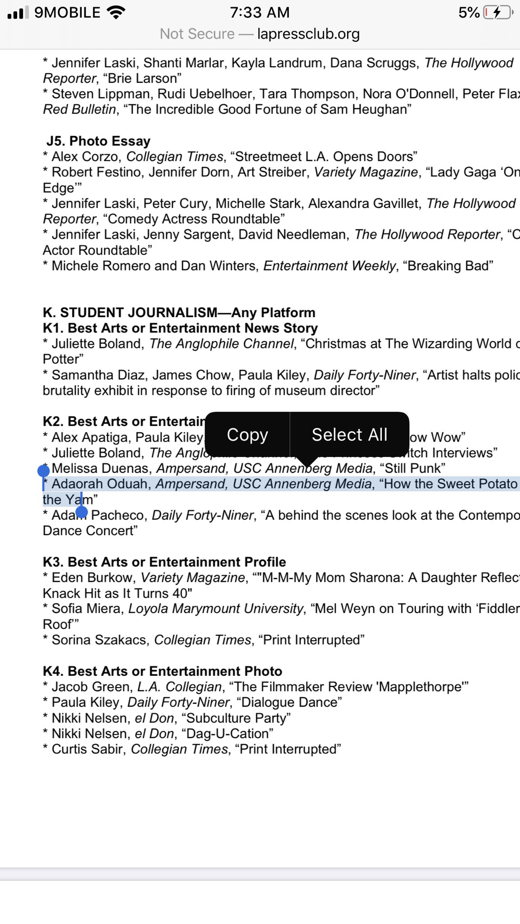
Task: Tap the 'Brie Larson' line
Action: (x=112, y=78)
